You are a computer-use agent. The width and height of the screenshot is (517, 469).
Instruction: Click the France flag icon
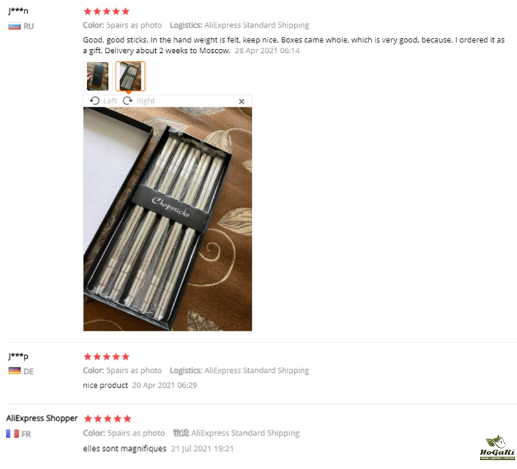(x=12, y=434)
